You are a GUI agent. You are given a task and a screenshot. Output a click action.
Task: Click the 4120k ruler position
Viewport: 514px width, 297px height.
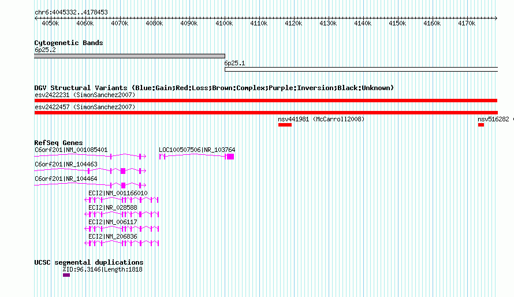click(293, 23)
